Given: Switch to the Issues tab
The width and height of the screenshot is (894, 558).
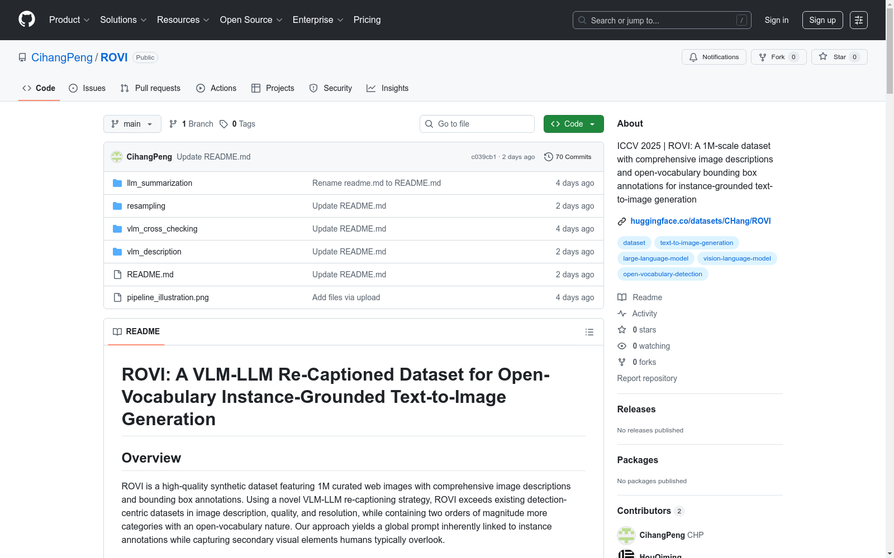Looking at the screenshot, I should coord(87,88).
